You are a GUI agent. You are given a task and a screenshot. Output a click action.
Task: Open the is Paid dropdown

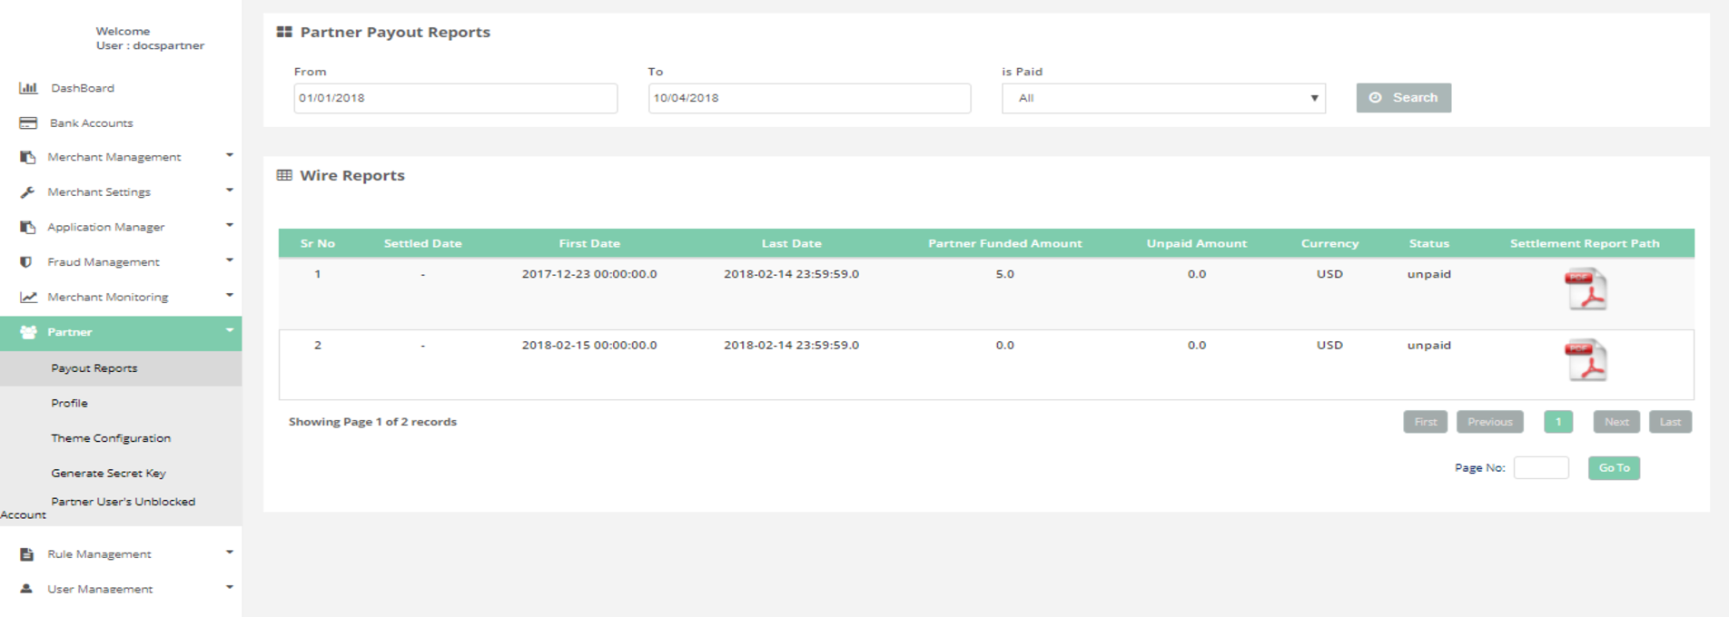(x=1162, y=98)
